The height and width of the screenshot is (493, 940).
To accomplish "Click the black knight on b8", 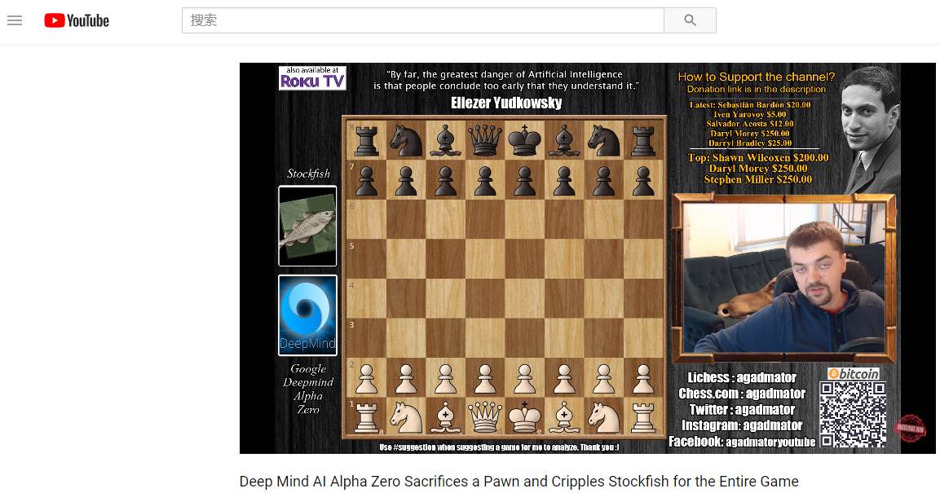I will [x=406, y=141].
